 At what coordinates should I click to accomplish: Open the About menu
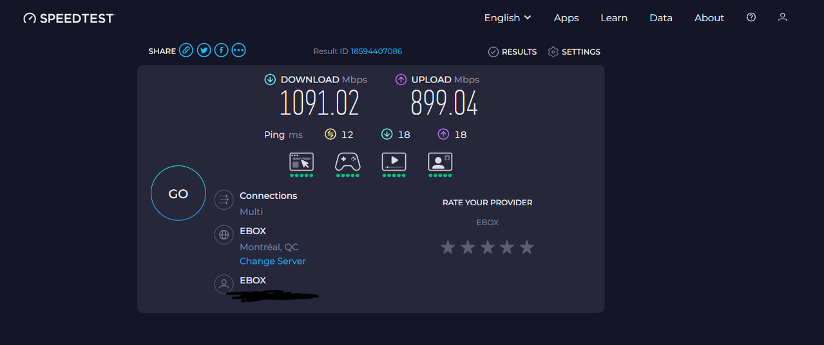[709, 18]
